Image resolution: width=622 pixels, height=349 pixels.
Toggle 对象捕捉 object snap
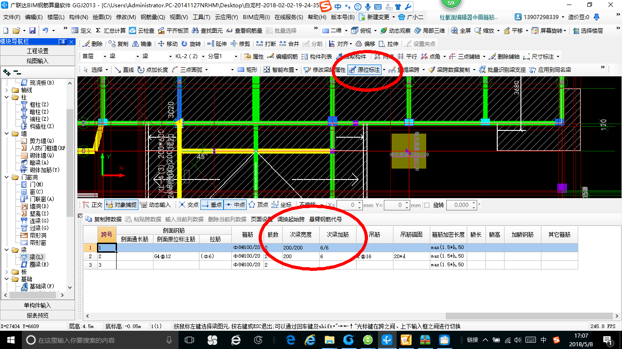pyautogui.click(x=121, y=205)
